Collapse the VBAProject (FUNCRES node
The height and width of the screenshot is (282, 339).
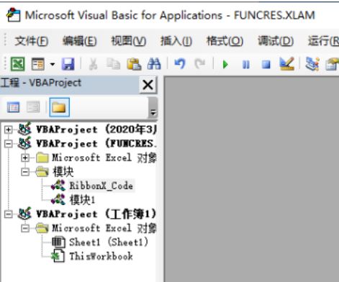point(9,144)
